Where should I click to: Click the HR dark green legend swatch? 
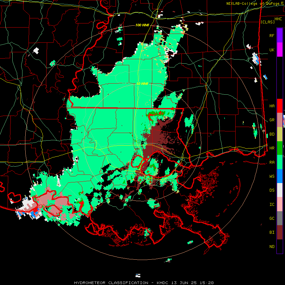(x=280, y=148)
